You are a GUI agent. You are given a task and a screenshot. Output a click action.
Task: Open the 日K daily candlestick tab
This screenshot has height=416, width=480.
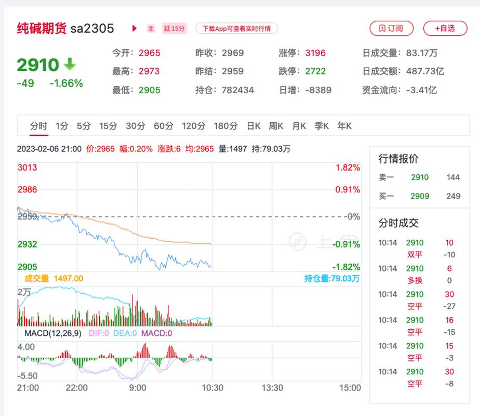click(x=254, y=126)
